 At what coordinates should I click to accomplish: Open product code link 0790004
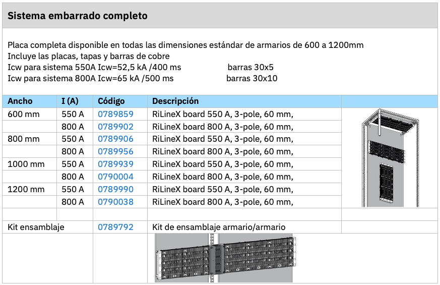(x=115, y=177)
